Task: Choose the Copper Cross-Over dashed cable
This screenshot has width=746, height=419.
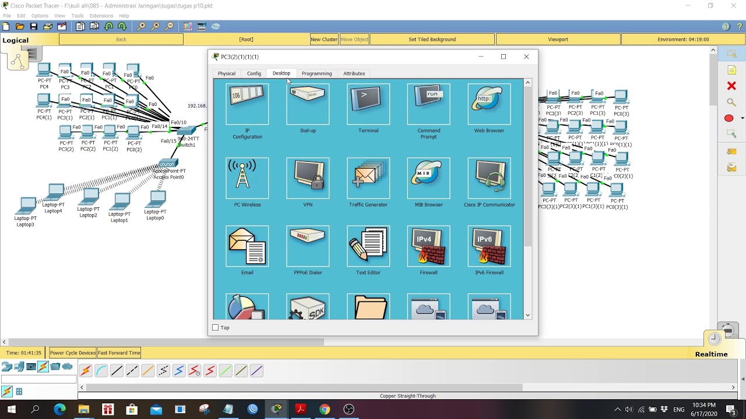Action: click(x=132, y=370)
